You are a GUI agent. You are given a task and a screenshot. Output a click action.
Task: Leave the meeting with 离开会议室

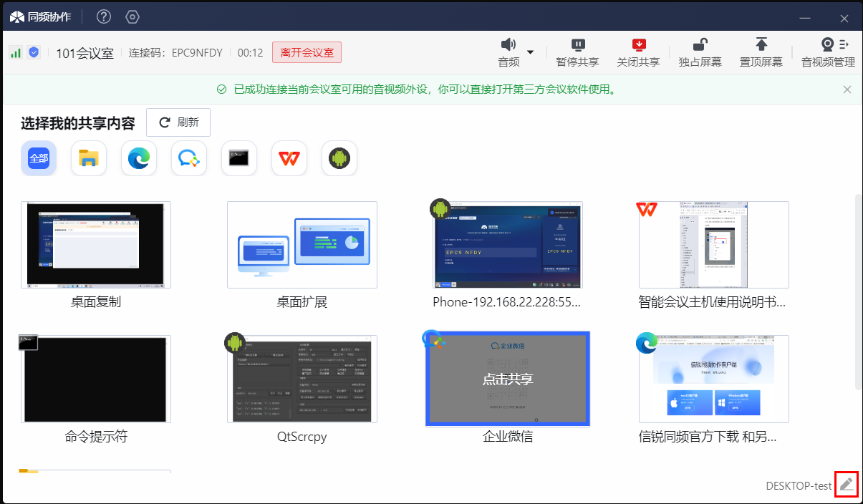pyautogui.click(x=307, y=52)
